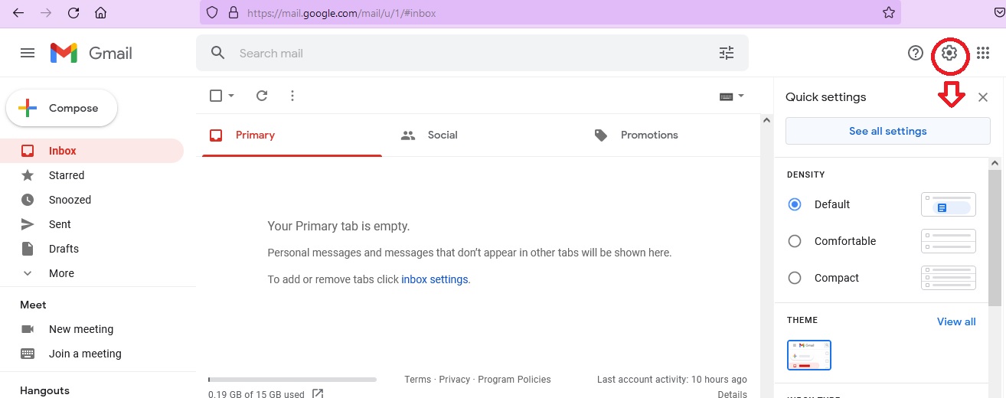Click the Compose button

pyautogui.click(x=62, y=108)
